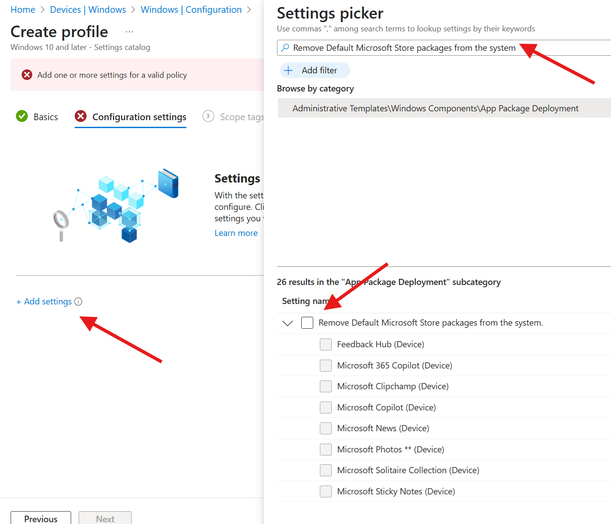Click the step 3 circle beside Scope tags
The width and height of the screenshot is (611, 524).
208,116
